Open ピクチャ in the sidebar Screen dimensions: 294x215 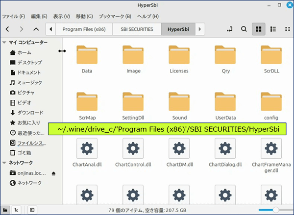[22, 93]
